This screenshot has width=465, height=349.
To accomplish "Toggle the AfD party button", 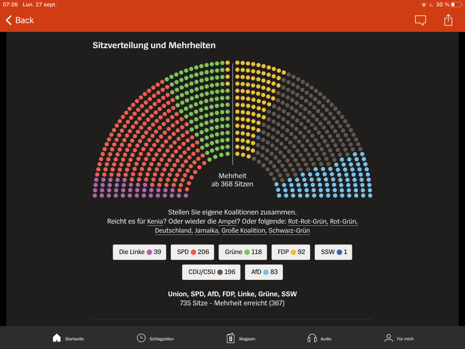I will tap(264, 272).
